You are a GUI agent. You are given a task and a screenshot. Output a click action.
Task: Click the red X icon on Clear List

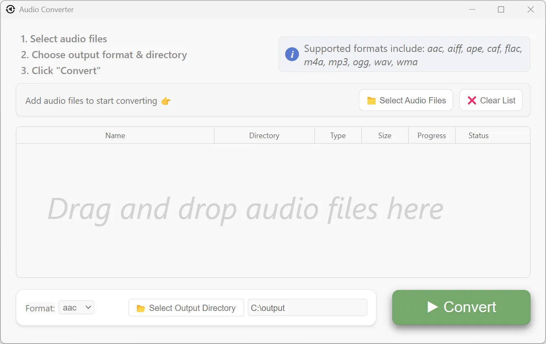pyautogui.click(x=472, y=100)
